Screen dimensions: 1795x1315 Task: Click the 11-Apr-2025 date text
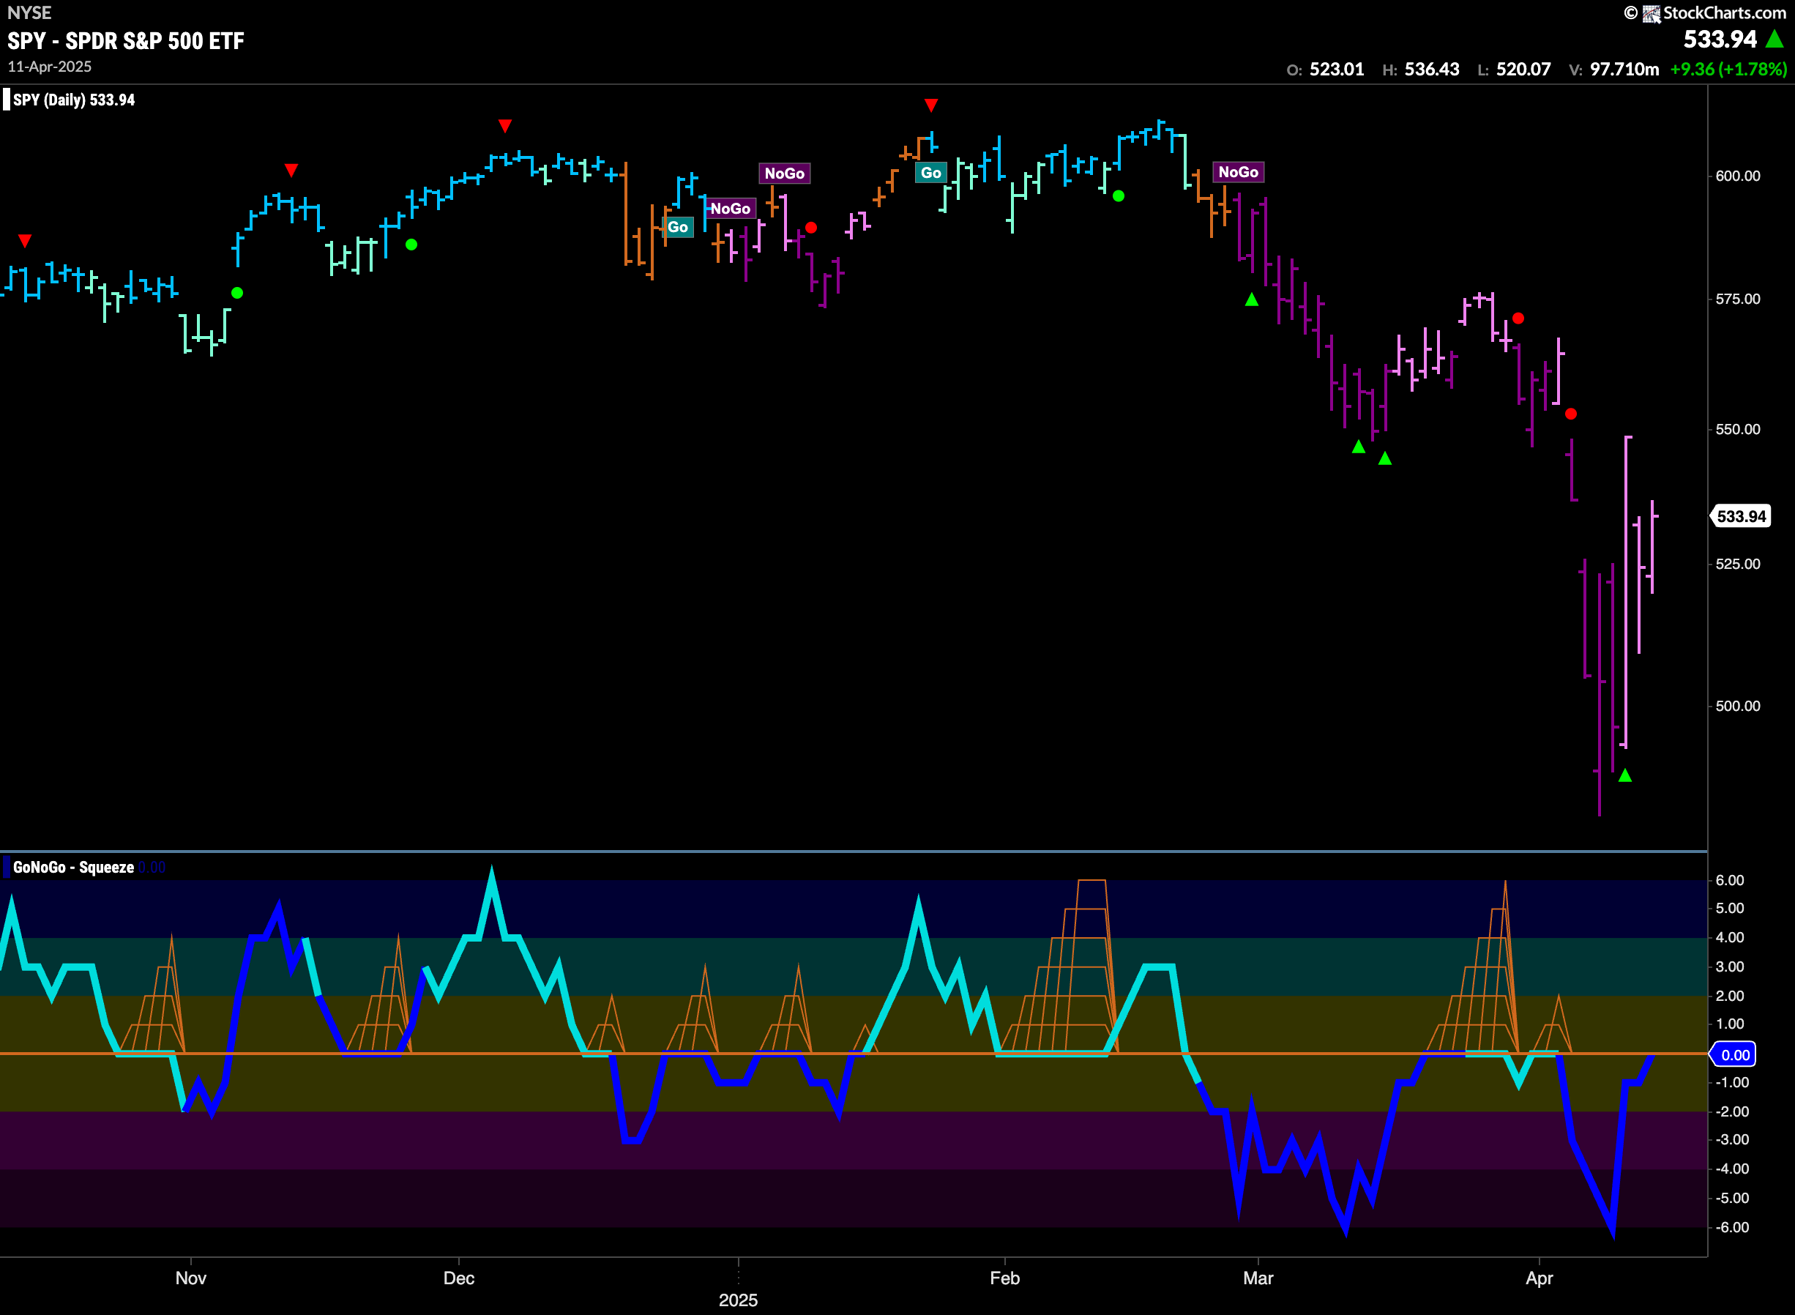[49, 67]
